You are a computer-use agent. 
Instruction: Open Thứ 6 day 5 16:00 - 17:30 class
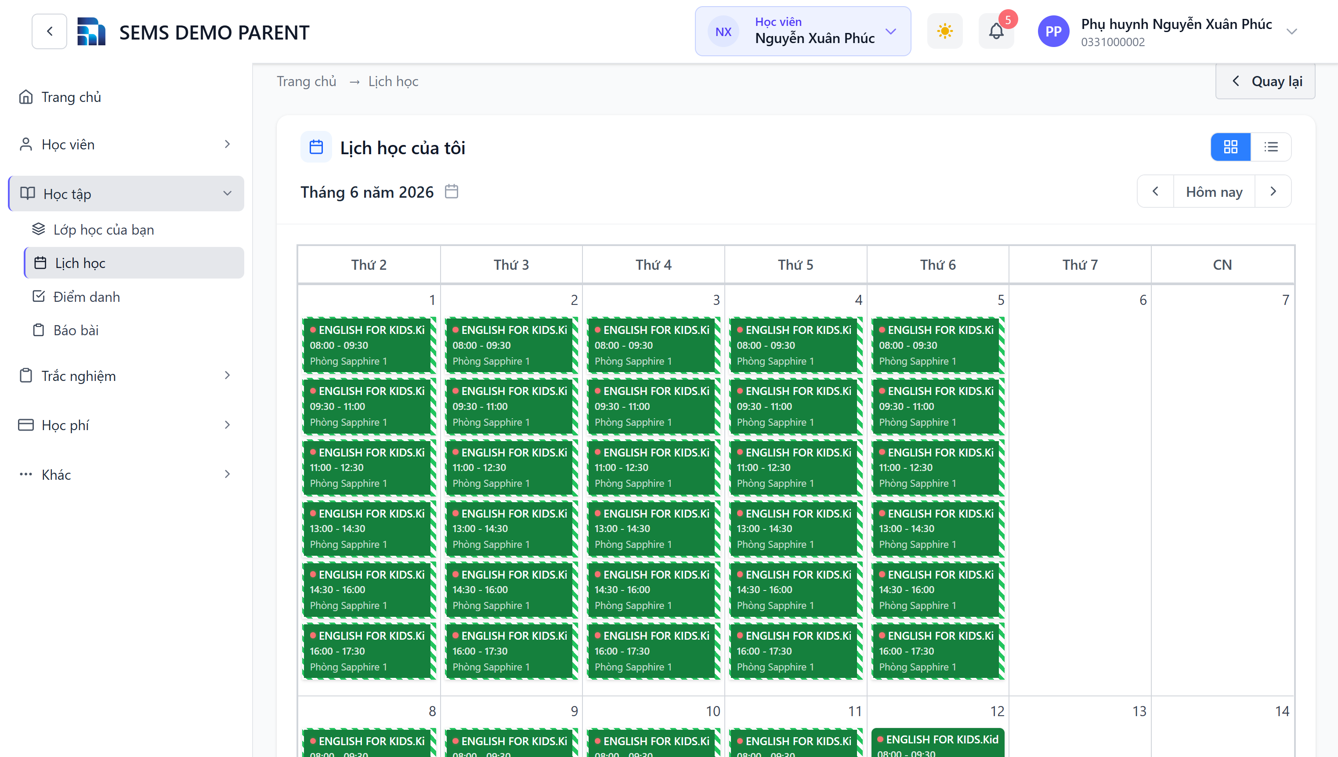[938, 651]
